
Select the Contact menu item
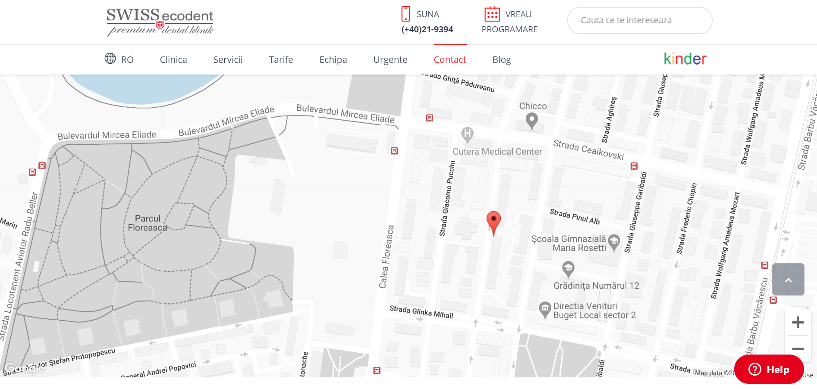(x=450, y=60)
